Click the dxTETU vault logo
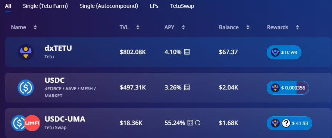 point(26,52)
